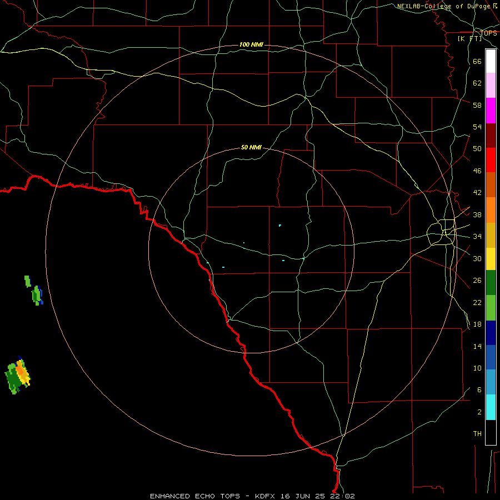Click the cyan 6 kft swatch
The height and width of the screenshot is (500, 500).
click(491, 407)
